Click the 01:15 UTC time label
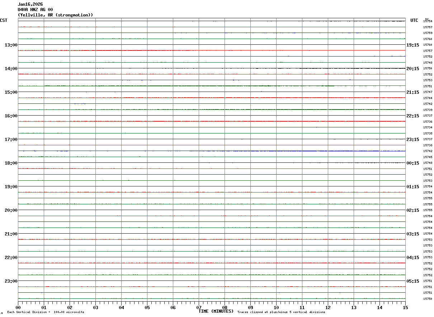Screen dimensions: 434x317 tap(413, 187)
